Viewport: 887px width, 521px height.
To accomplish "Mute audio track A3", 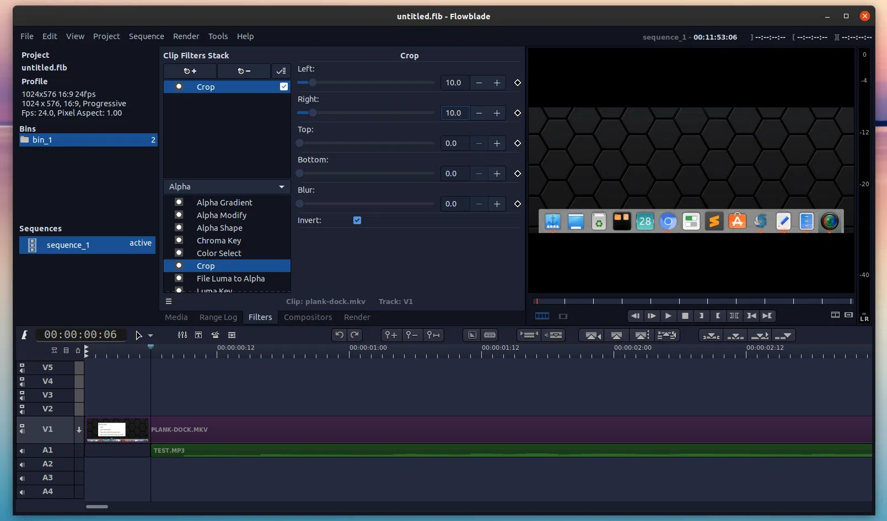I will (x=22, y=478).
